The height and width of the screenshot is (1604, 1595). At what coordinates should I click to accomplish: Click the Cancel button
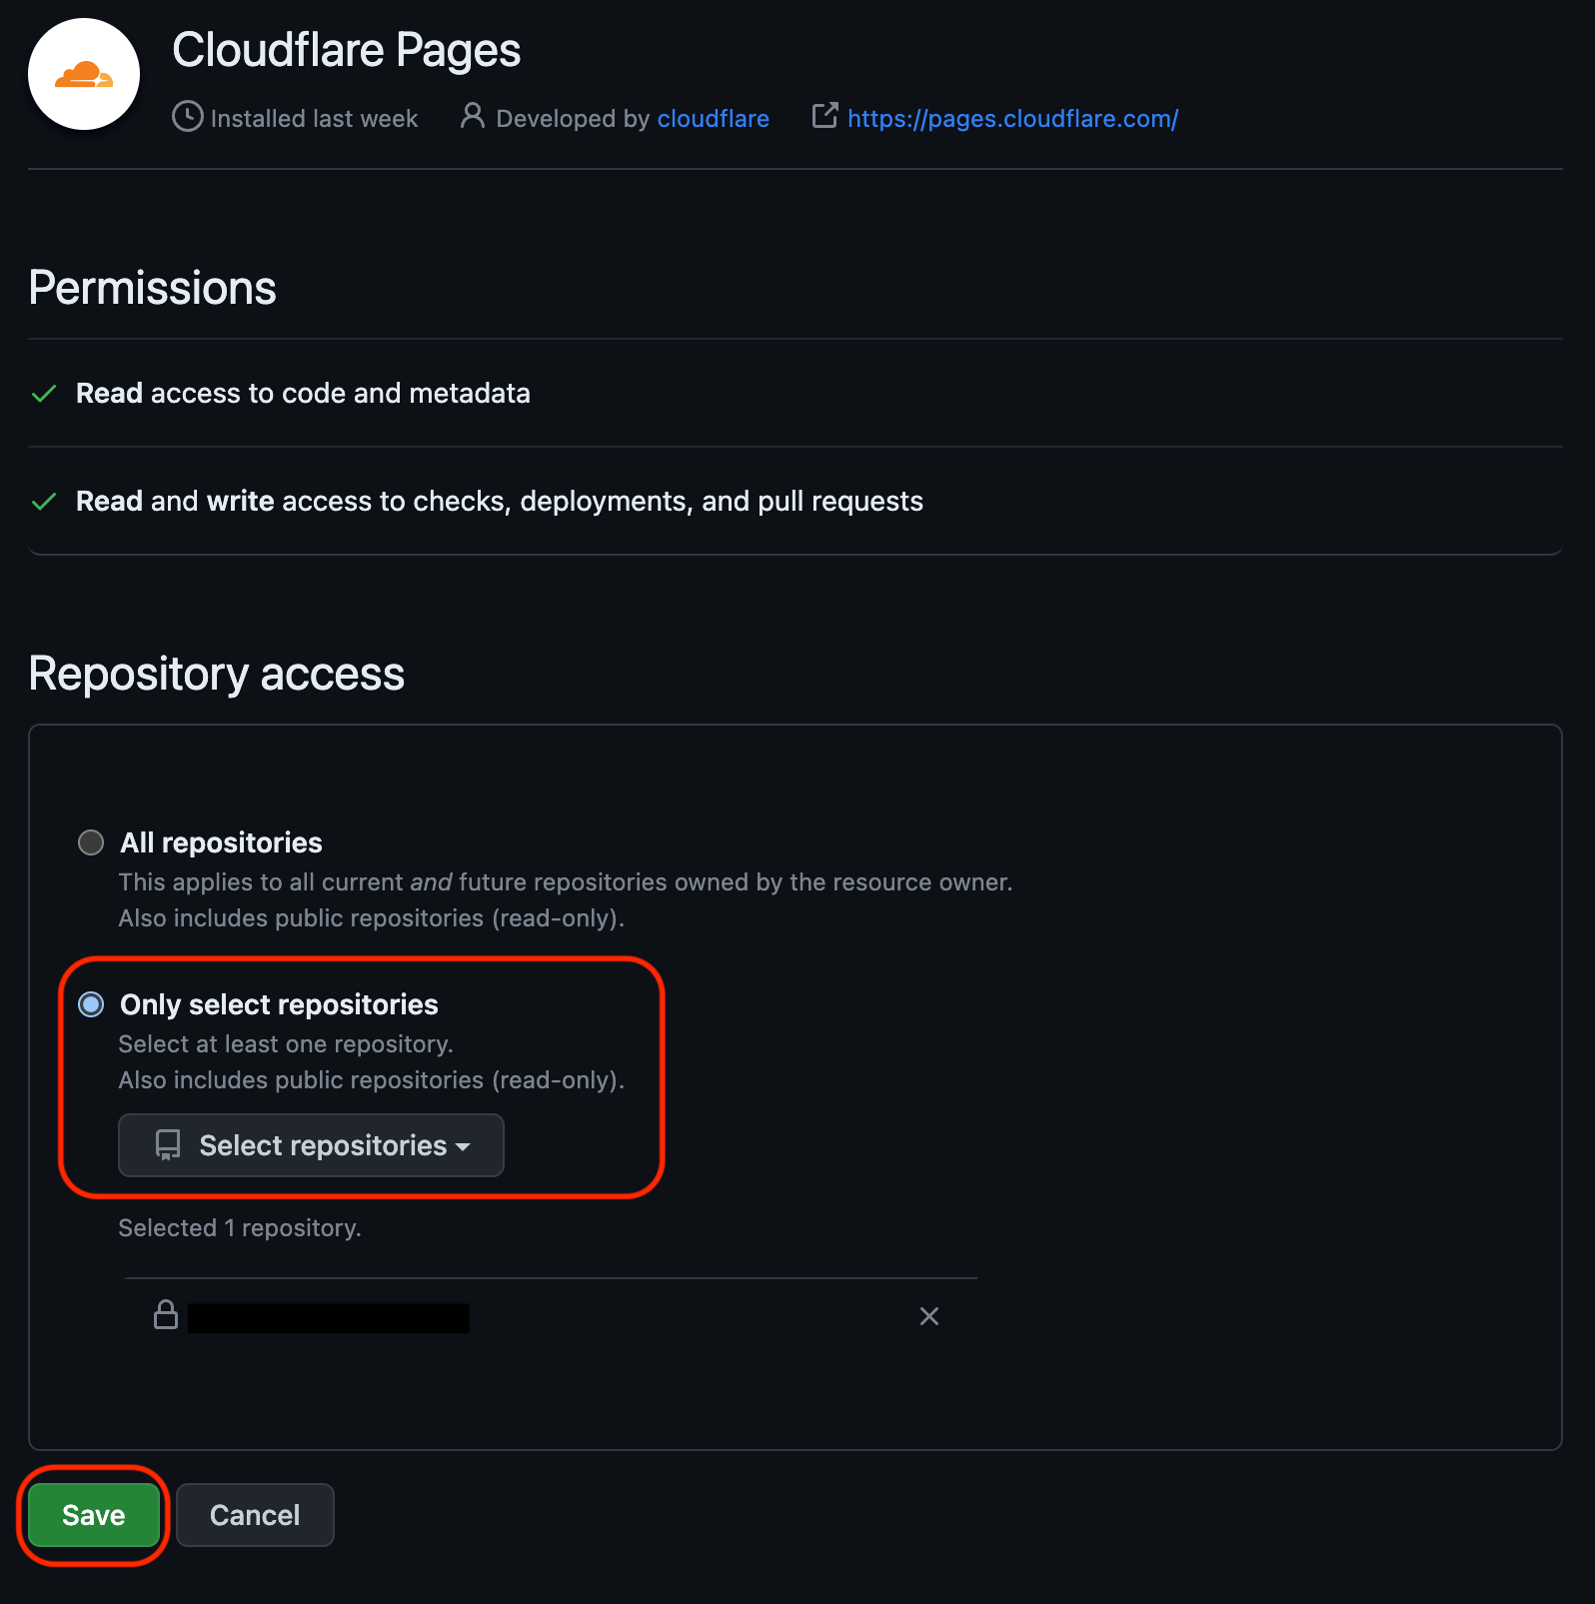point(255,1514)
